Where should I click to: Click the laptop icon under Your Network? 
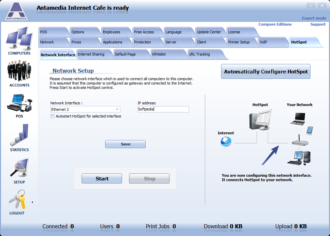(298, 119)
